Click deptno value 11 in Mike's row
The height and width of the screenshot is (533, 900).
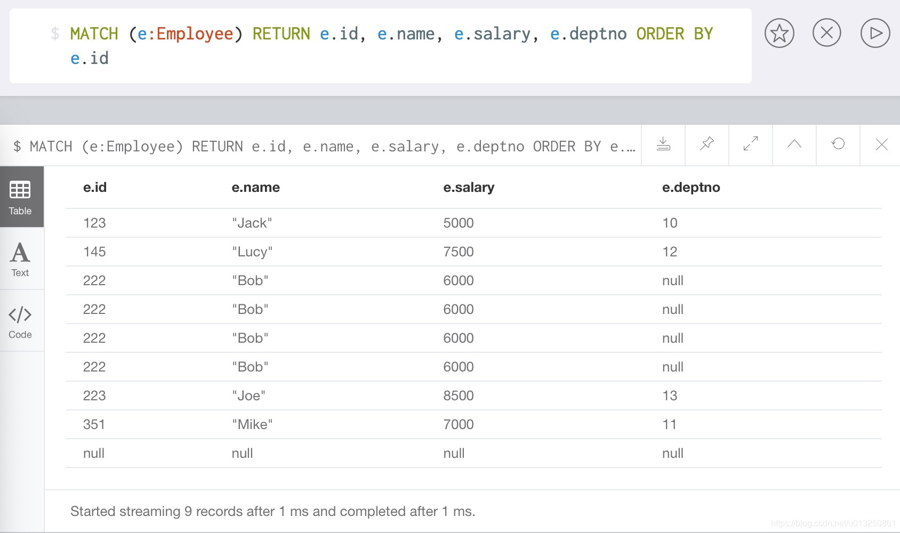click(669, 424)
